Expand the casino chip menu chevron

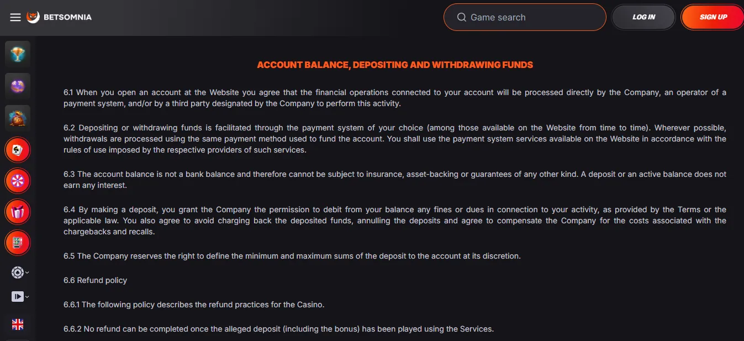pyautogui.click(x=27, y=272)
